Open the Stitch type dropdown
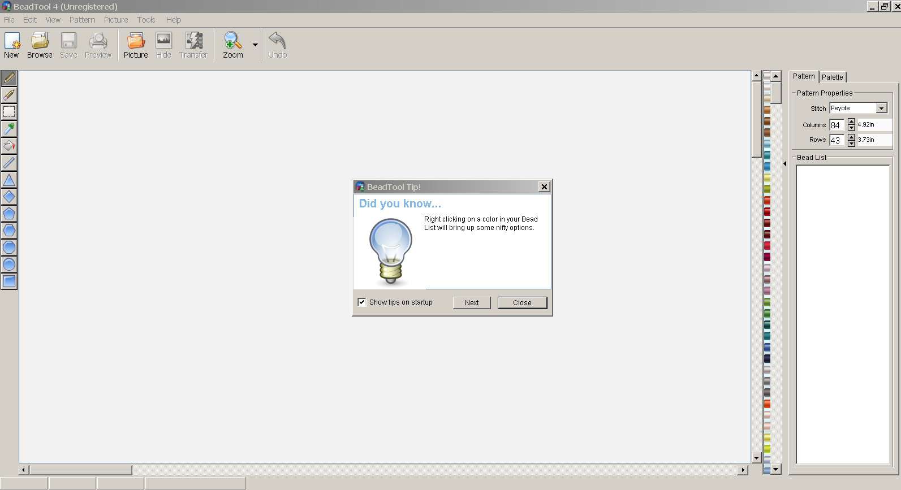 click(881, 108)
